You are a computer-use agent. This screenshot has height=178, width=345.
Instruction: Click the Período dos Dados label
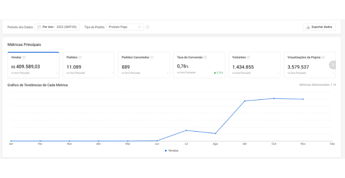20,27
